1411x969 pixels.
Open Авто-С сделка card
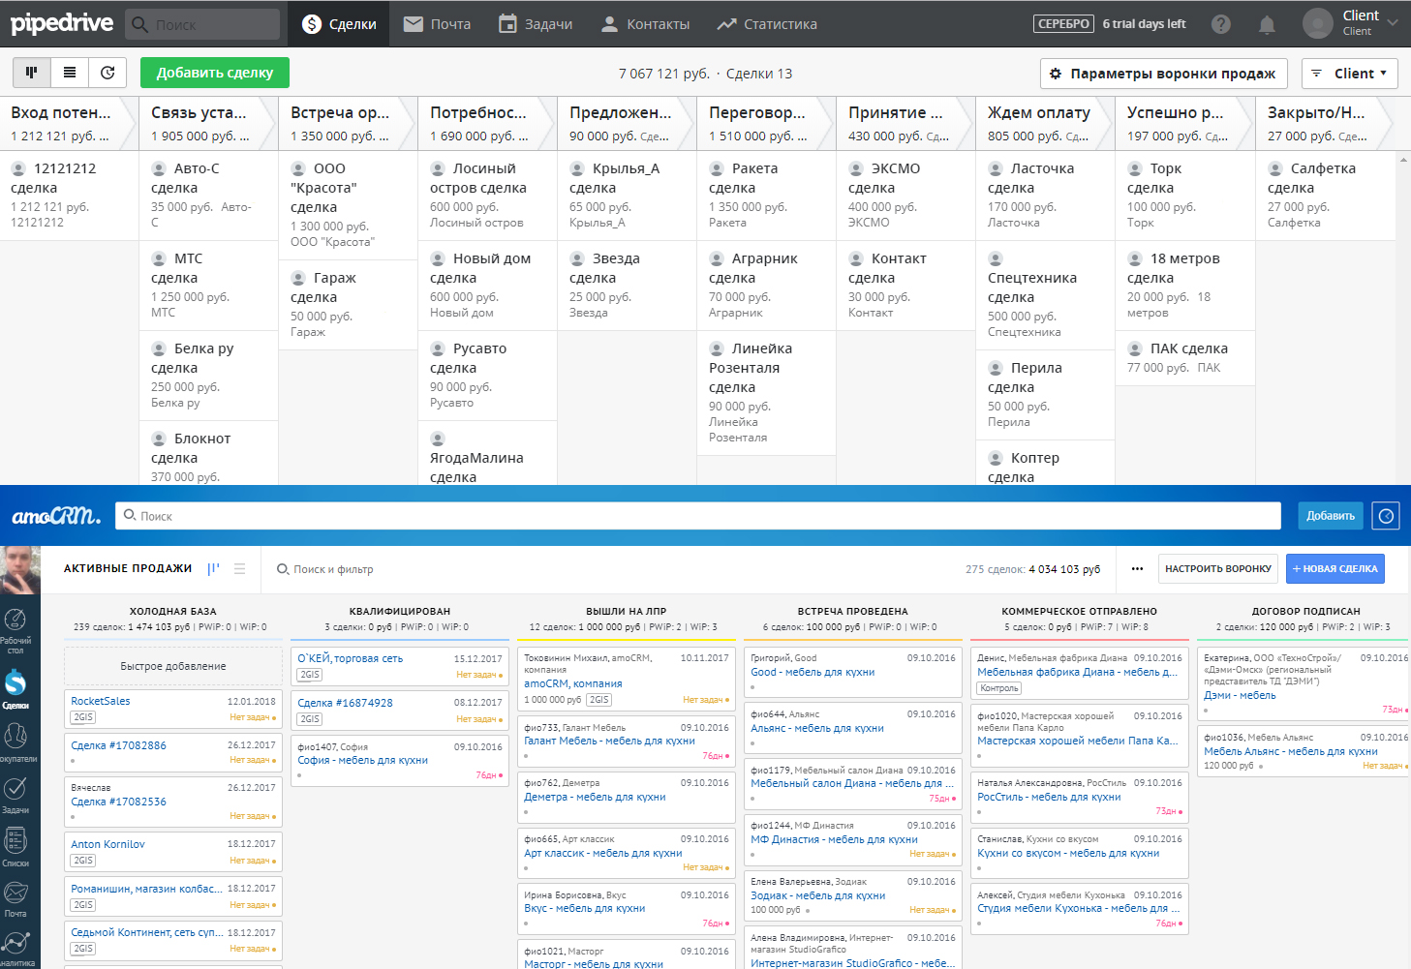[x=208, y=196]
